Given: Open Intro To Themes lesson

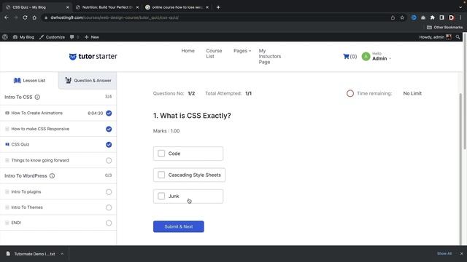Looking at the screenshot, I should pos(27,207).
